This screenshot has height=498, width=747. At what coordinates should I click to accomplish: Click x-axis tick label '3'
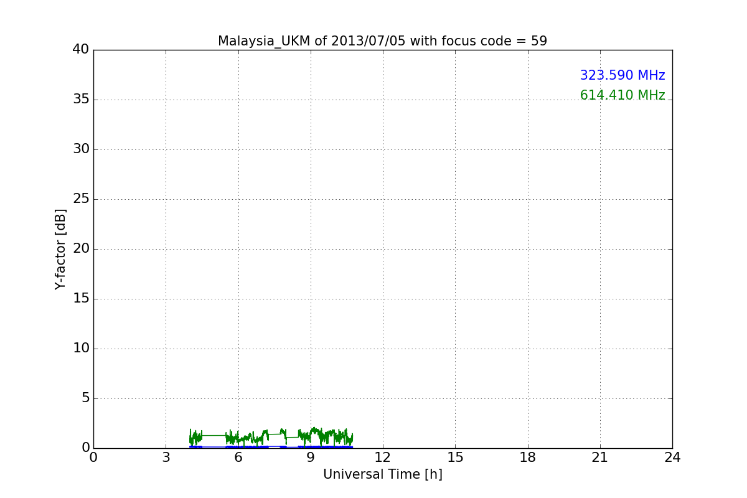coord(166,458)
